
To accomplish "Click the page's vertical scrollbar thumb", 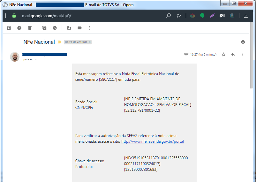I will 252,56.
